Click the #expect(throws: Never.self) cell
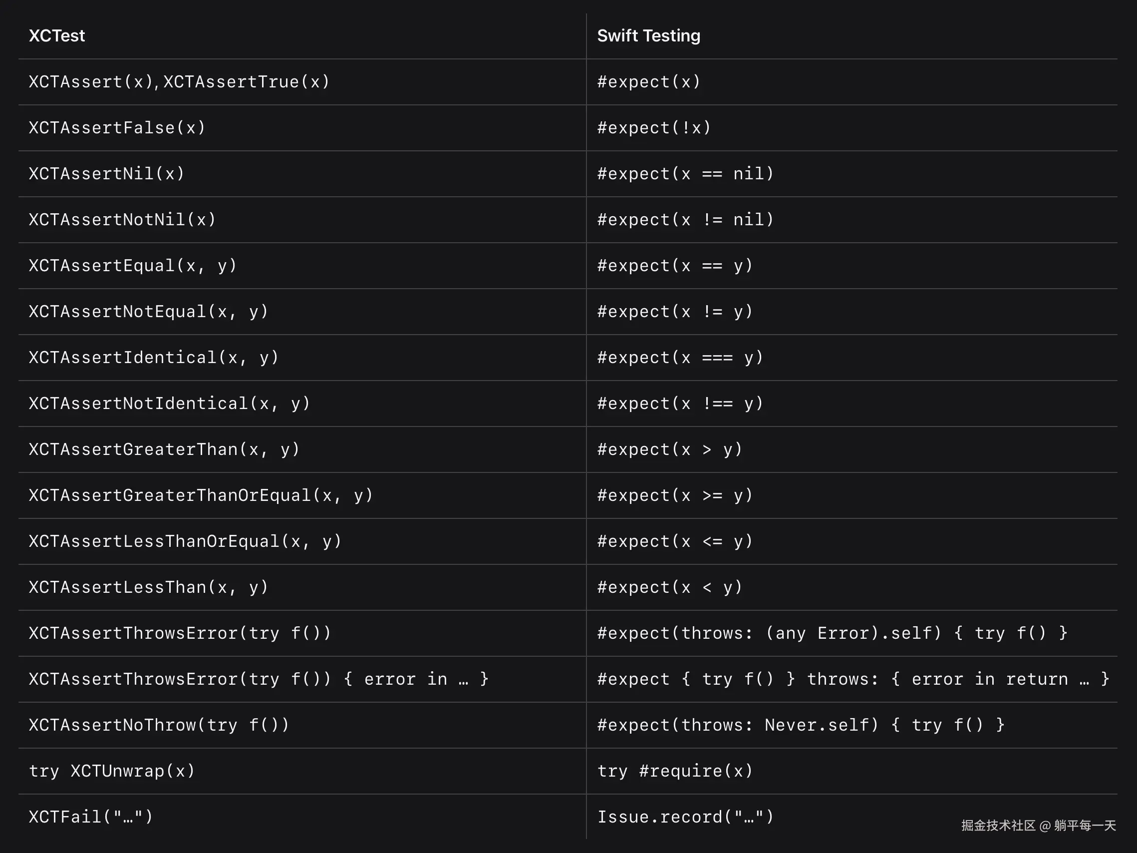This screenshot has height=853, width=1137. tap(800, 725)
